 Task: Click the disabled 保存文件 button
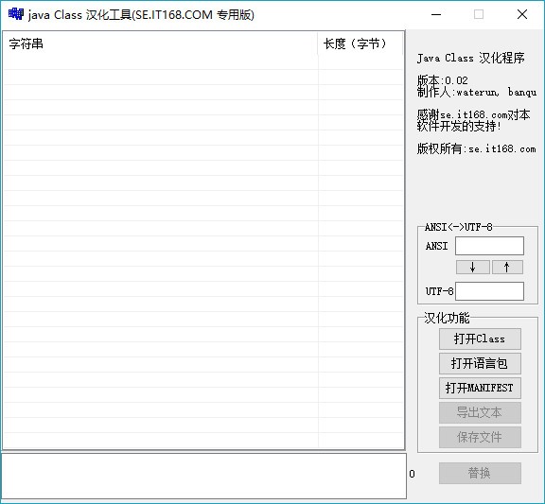pos(480,437)
